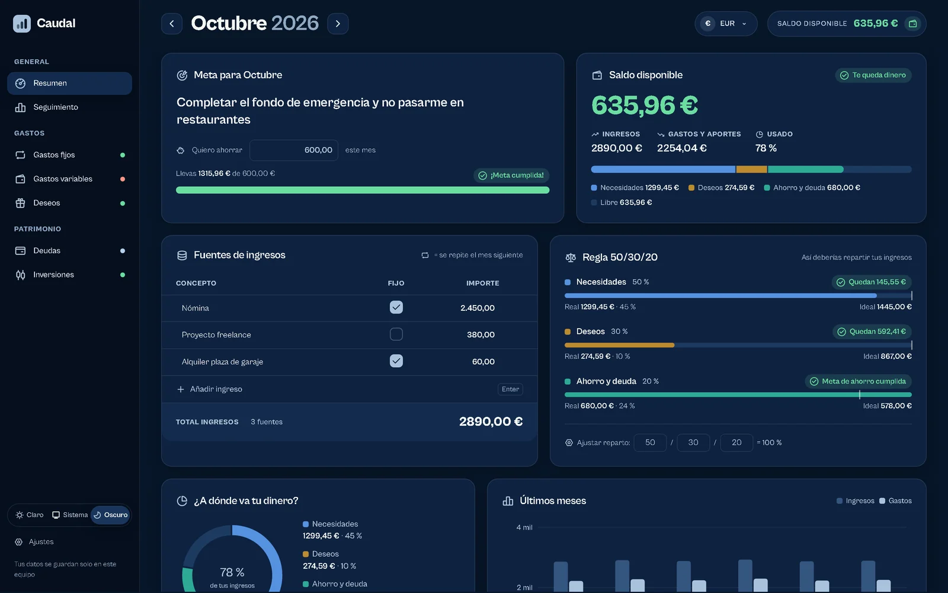Uncheck Fijo checkbox for Alquiler plaza de garaje
The image size is (948, 593).
point(396,361)
